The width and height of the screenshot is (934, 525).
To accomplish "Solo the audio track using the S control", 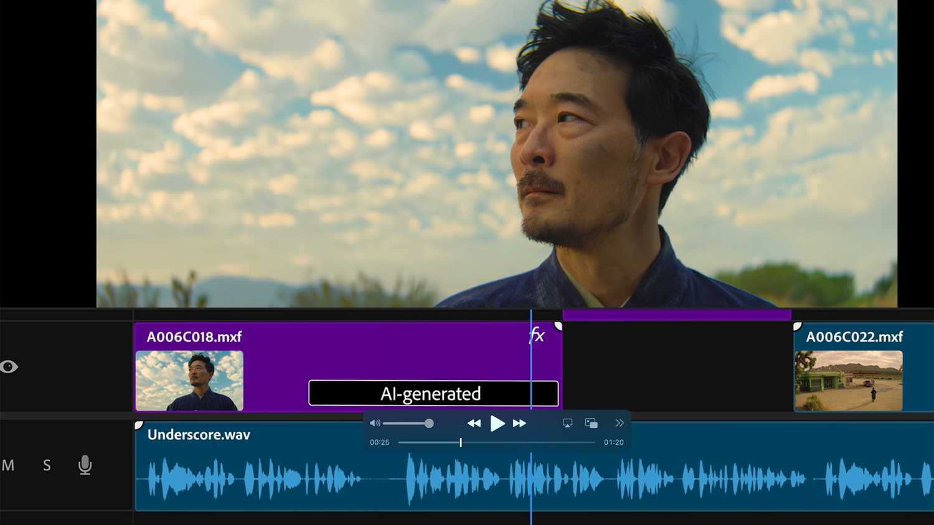I will (46, 465).
